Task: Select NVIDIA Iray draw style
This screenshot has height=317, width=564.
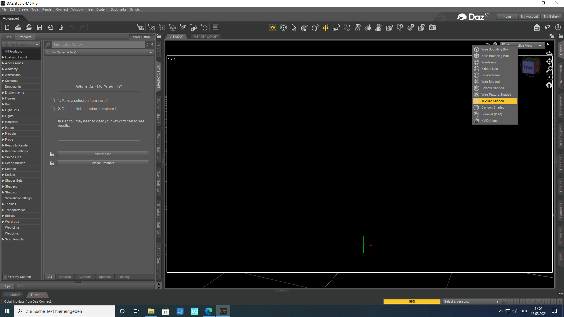Action: (x=489, y=121)
